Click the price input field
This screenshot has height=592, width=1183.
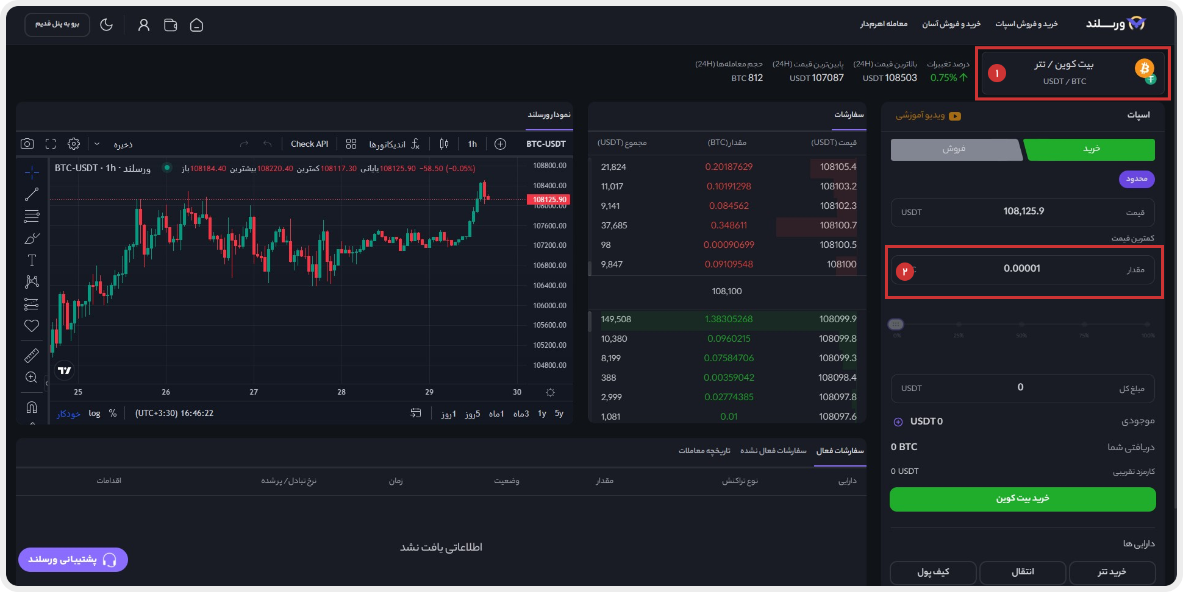tap(1023, 212)
